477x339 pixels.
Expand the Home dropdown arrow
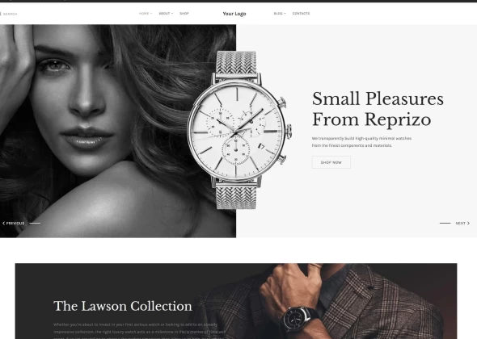(151, 14)
